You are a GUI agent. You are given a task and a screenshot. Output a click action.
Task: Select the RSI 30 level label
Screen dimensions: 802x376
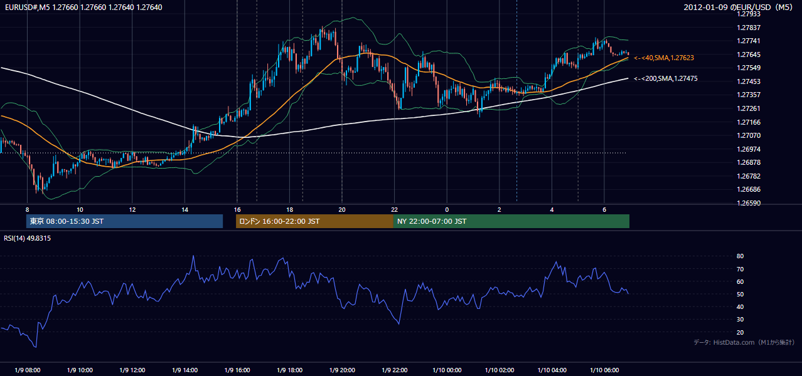(x=741, y=320)
